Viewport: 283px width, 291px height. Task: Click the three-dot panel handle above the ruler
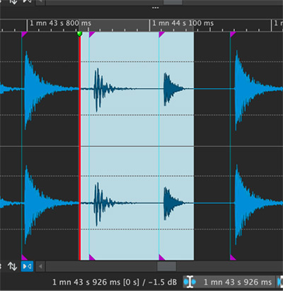point(155,8)
